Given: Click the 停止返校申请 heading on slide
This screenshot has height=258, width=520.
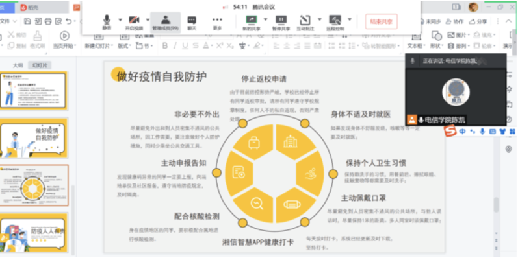Looking at the screenshot, I should click(x=264, y=79).
